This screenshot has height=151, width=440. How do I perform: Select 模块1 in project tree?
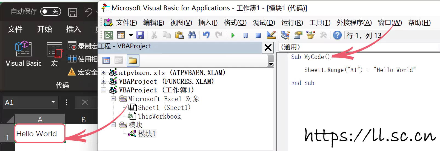point(147,134)
